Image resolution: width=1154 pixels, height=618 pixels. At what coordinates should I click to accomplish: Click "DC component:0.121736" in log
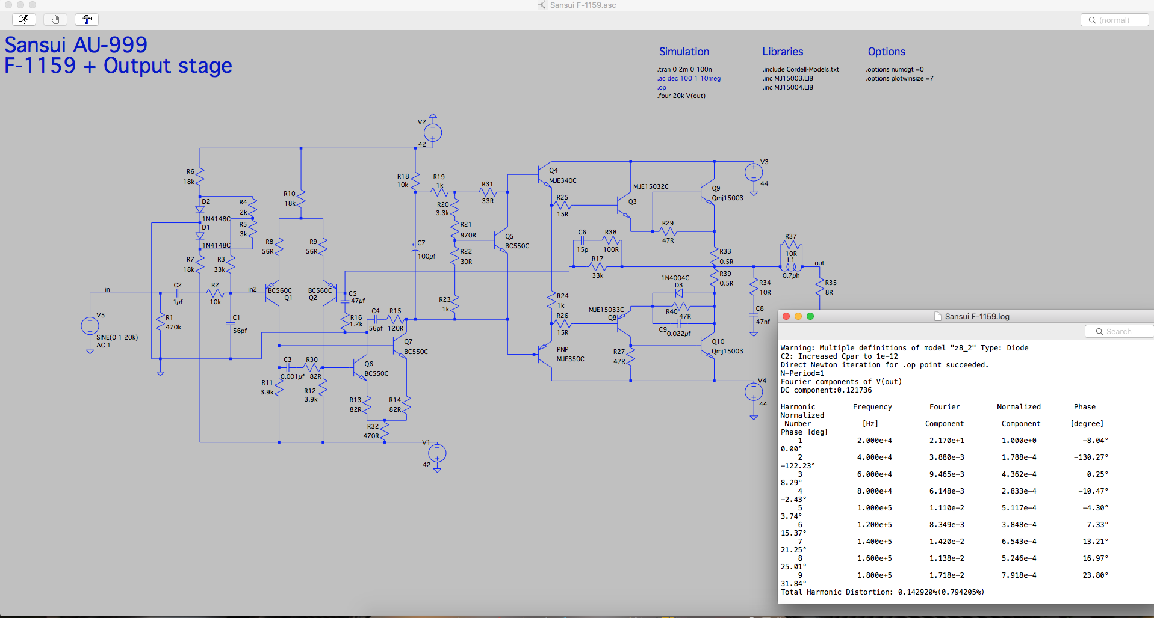826,390
